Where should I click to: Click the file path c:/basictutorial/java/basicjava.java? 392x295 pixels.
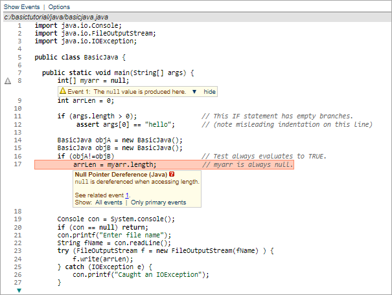pos(56,17)
